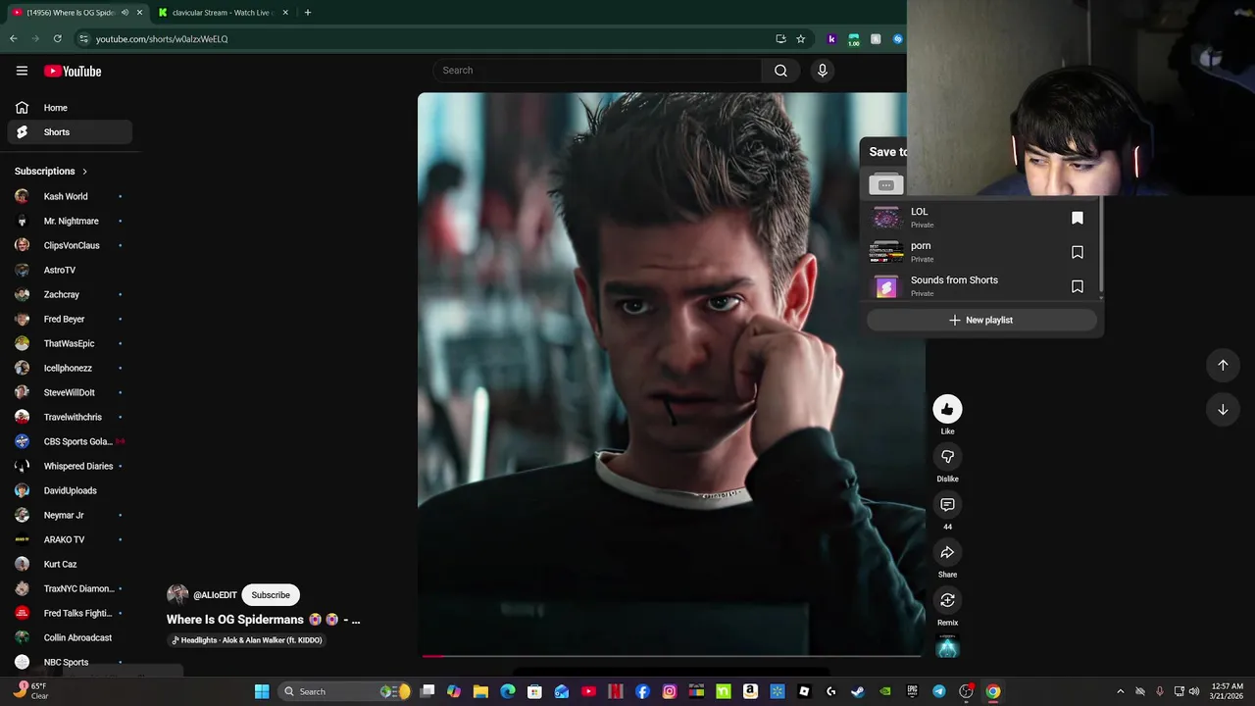
Task: Open the extension showing 1.00 badge
Action: click(x=854, y=38)
